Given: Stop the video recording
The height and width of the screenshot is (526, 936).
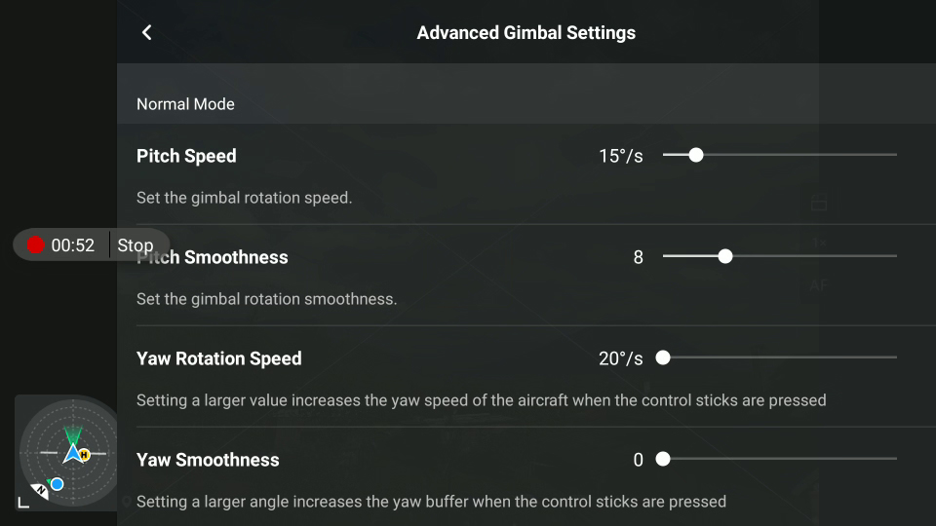Looking at the screenshot, I should point(136,245).
